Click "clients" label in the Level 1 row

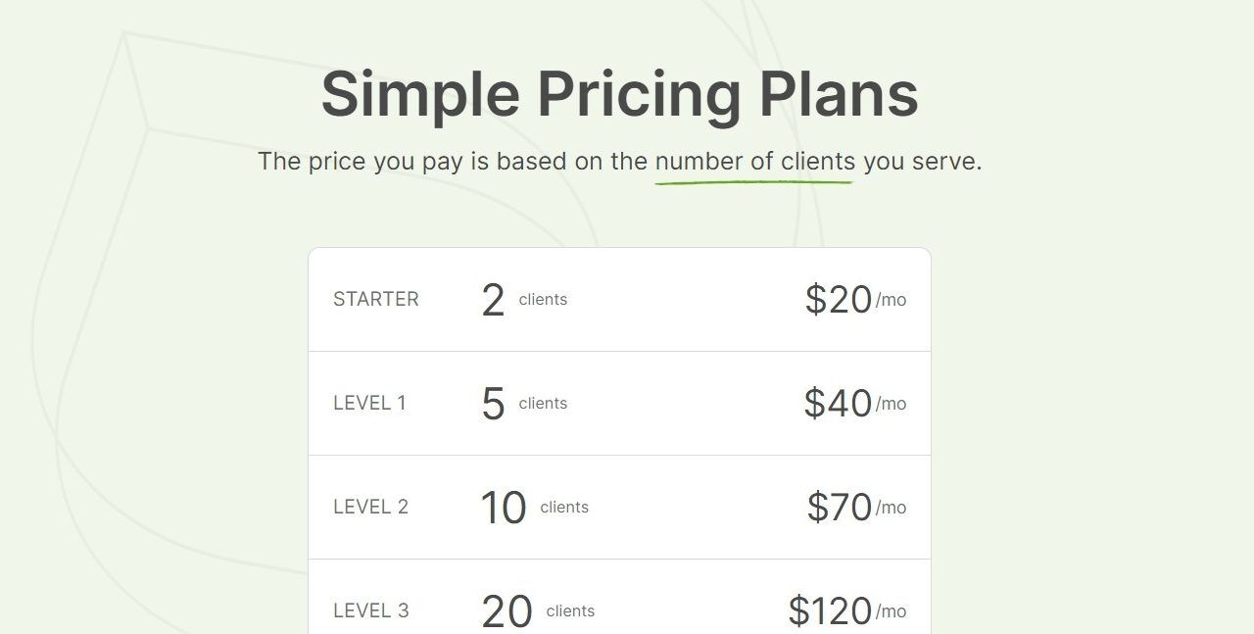[x=543, y=404]
